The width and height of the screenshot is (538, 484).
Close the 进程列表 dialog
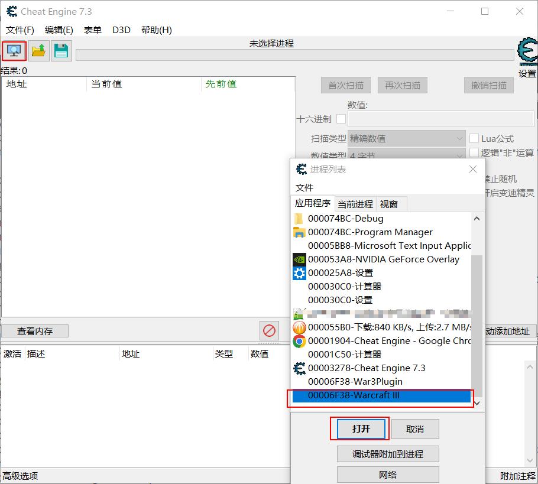click(x=473, y=169)
